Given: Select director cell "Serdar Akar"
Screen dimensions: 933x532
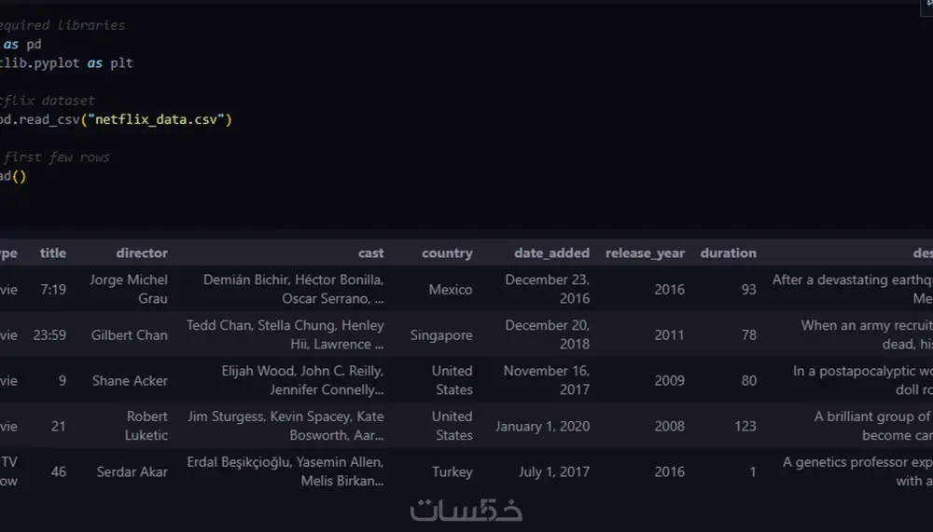Looking at the screenshot, I should point(132,472).
